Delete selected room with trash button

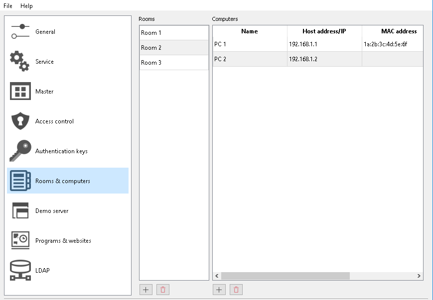point(163,290)
